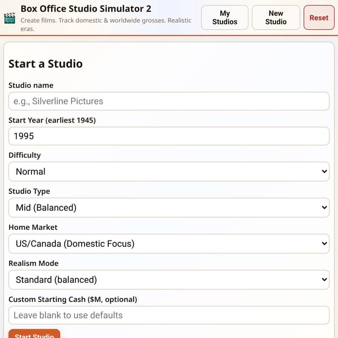Click the clapperboard logo icon
Viewport: 338px width, 338px height.
coord(10,18)
